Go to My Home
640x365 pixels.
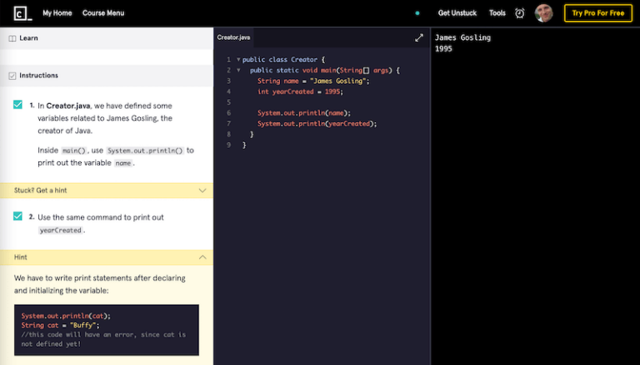(57, 13)
